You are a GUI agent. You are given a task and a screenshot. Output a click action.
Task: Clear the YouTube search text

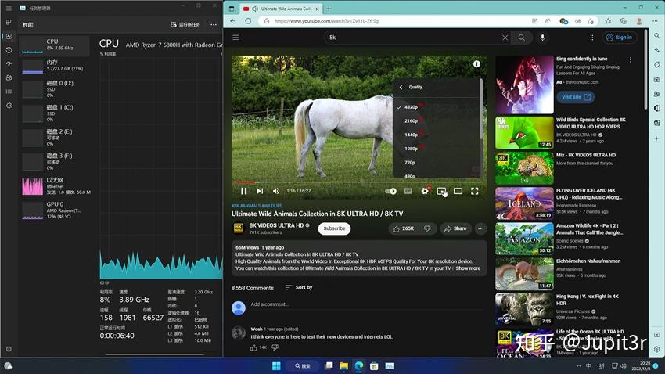tap(505, 38)
